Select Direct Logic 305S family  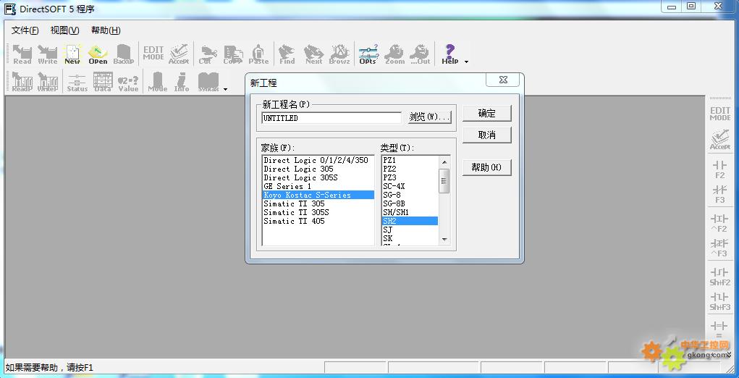coord(318,177)
